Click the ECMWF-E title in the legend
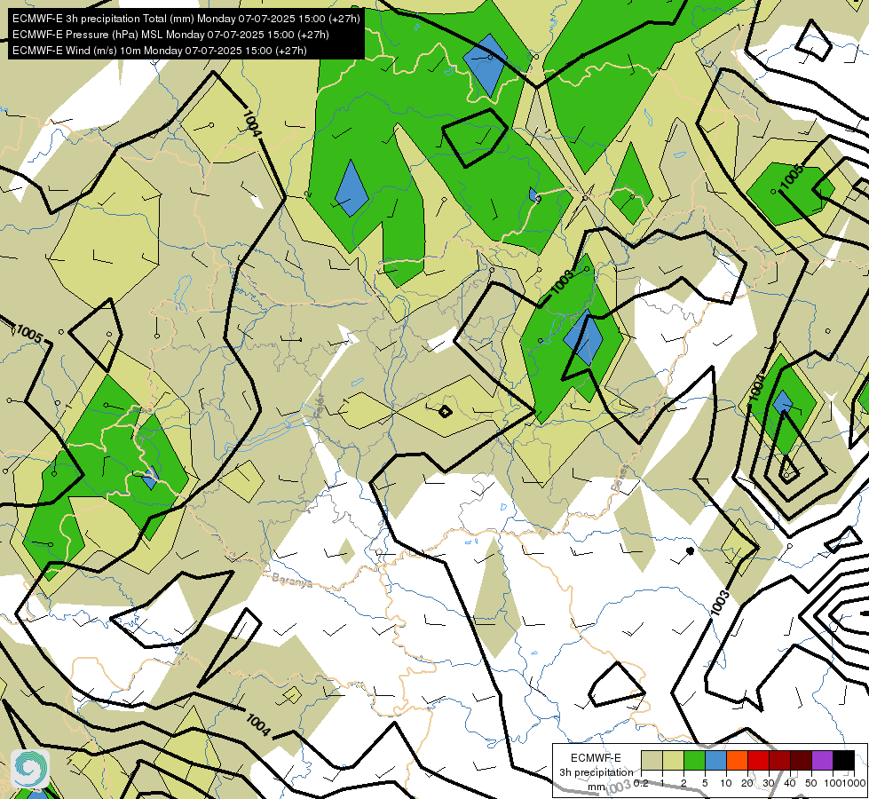This screenshot has height=799, width=869. (596, 758)
